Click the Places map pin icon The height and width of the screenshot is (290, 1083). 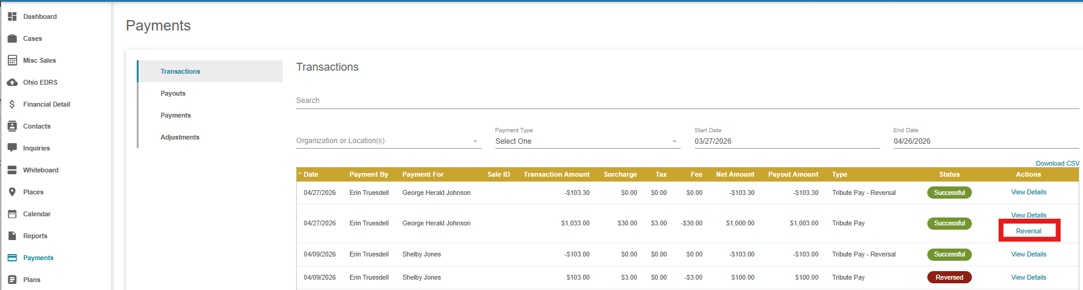12,192
